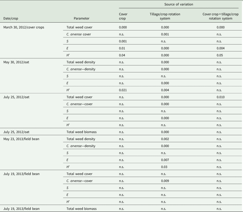Click the 'May 30, 2012/oat' row label
Screen dimensions: 243x212
click(x=16, y=62)
